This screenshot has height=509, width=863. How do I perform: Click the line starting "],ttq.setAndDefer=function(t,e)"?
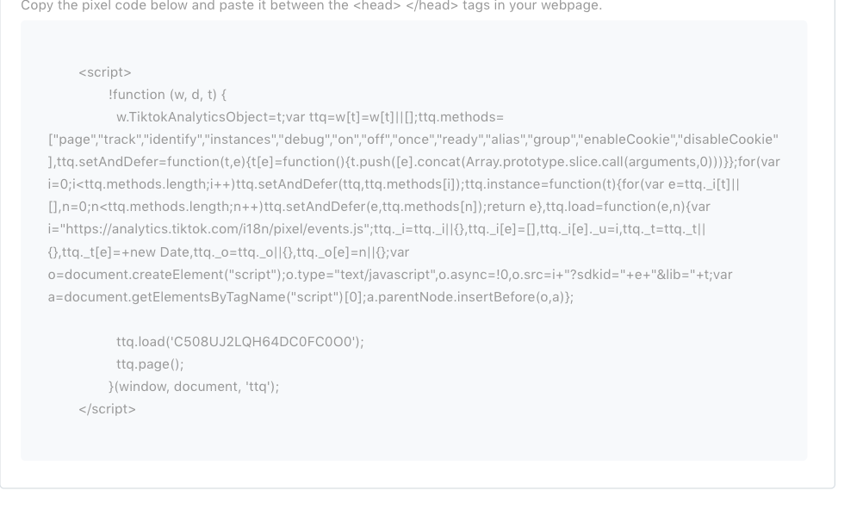tap(414, 162)
